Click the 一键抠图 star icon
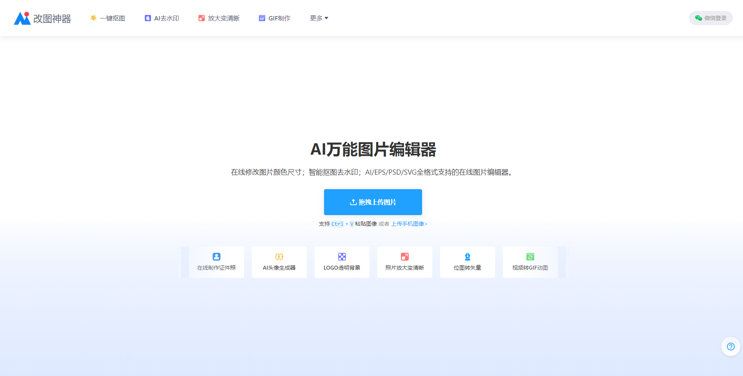743x376 pixels. click(x=93, y=18)
